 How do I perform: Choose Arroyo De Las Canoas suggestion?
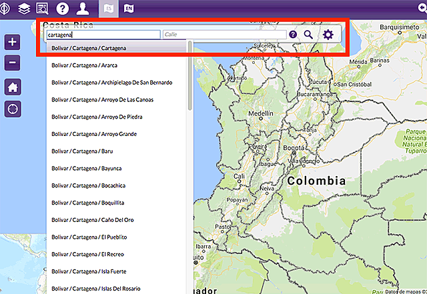pos(117,99)
